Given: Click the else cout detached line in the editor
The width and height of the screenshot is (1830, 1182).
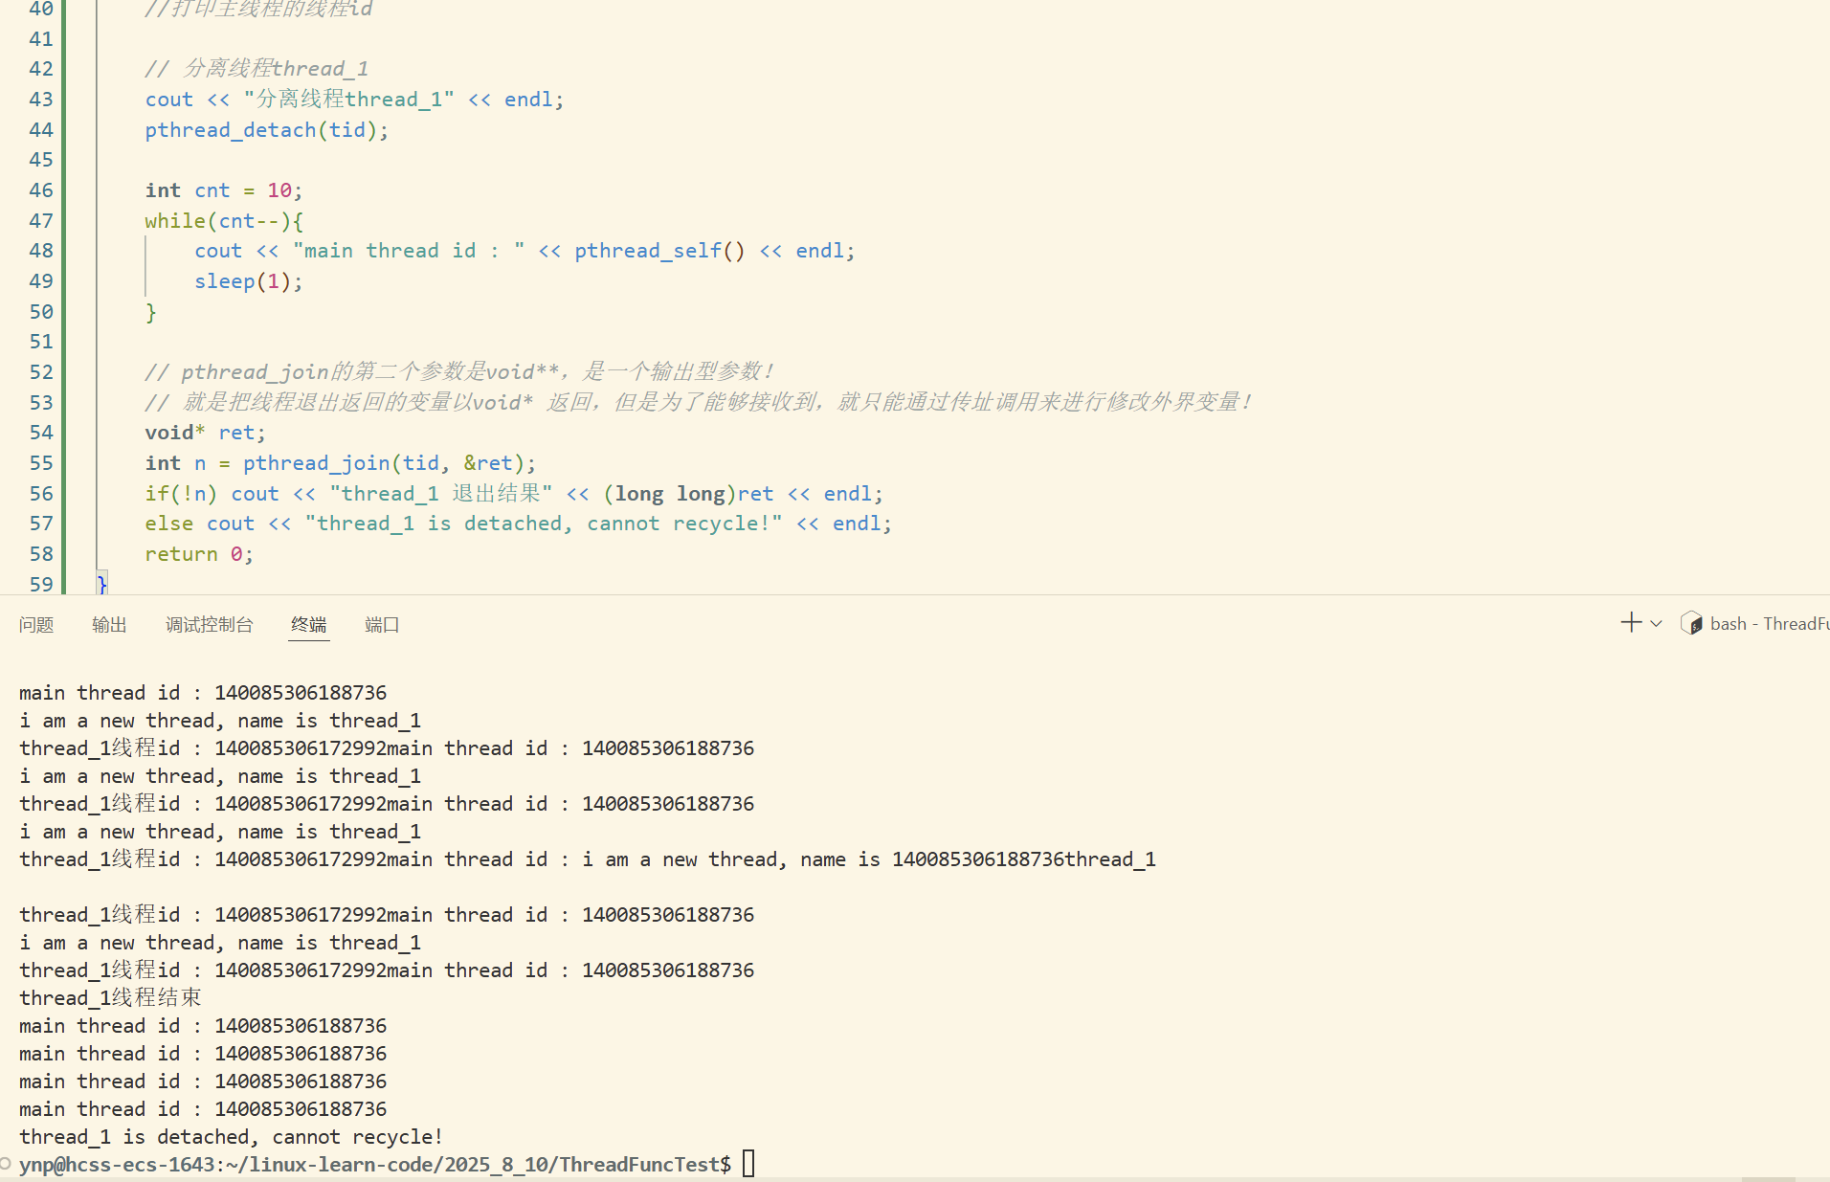Looking at the screenshot, I should 518,524.
